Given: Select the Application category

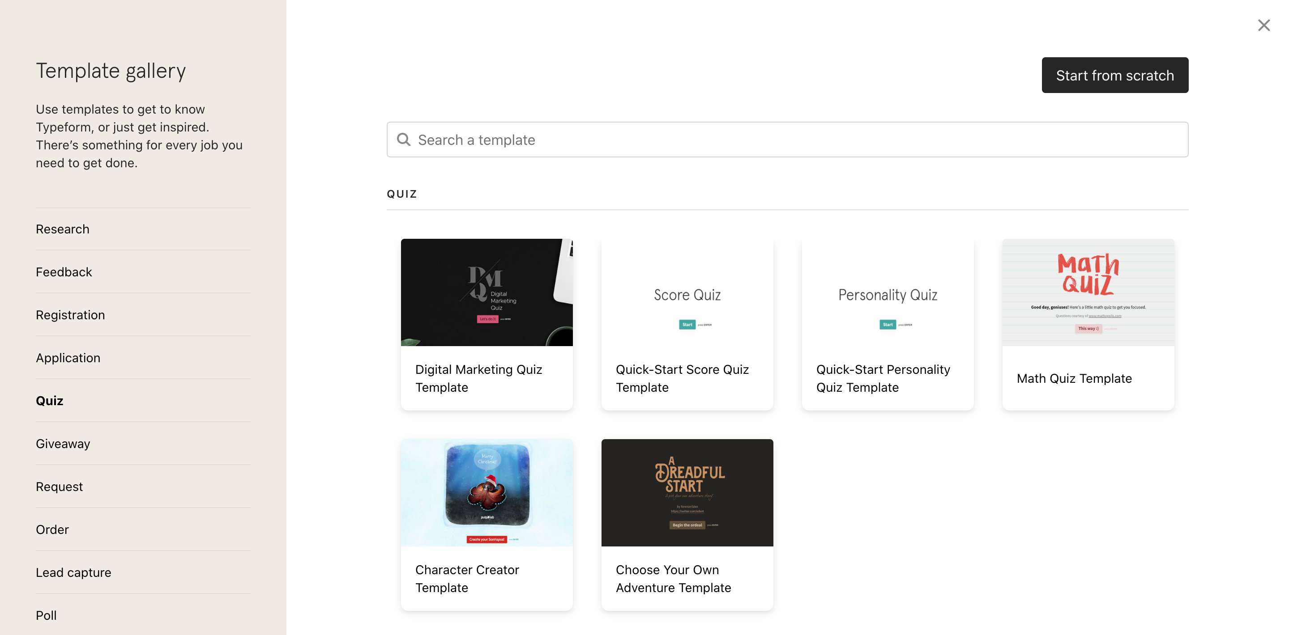Looking at the screenshot, I should [x=143, y=358].
